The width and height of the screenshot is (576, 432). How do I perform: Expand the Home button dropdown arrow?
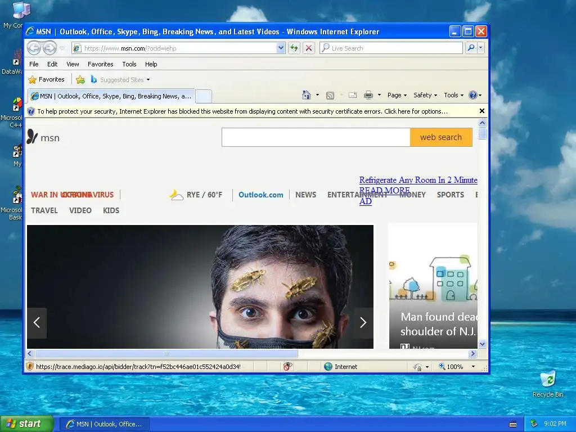tap(317, 95)
